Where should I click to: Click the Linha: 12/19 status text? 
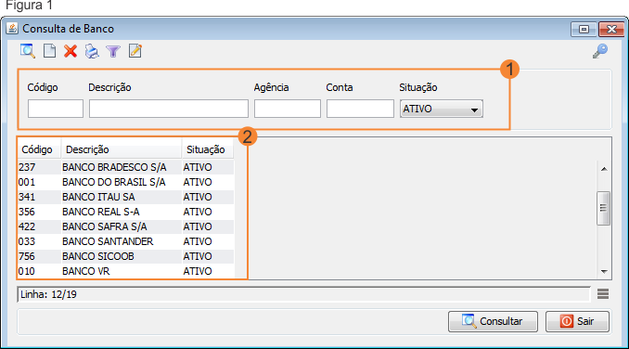(x=48, y=294)
